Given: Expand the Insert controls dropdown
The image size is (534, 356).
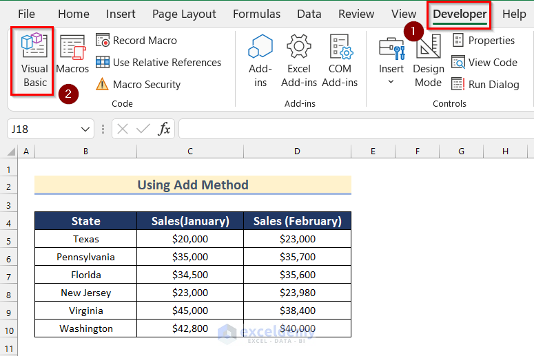Looking at the screenshot, I should (391, 82).
